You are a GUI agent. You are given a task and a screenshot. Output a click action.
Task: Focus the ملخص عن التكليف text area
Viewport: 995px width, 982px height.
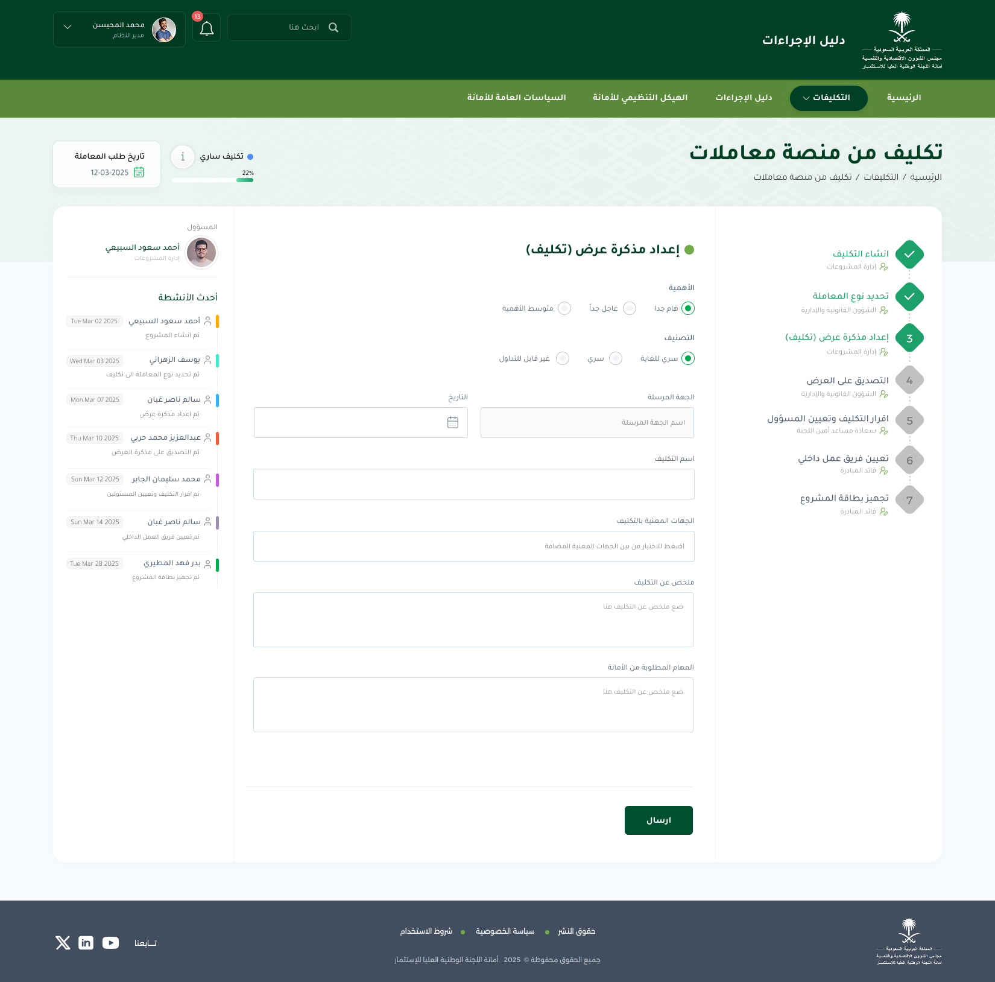pos(473,619)
